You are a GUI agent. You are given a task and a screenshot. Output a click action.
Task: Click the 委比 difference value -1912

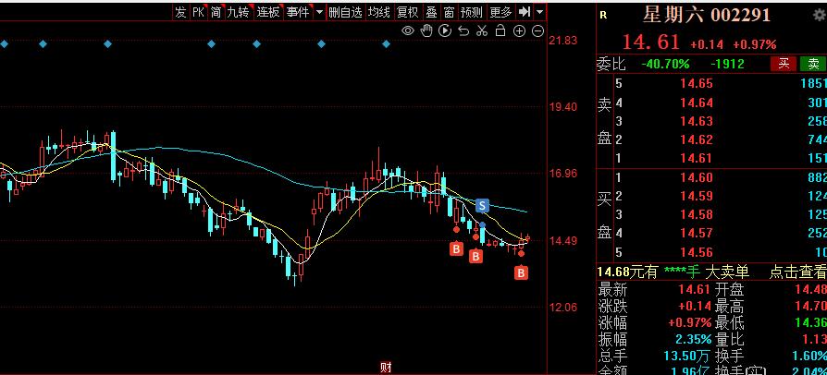[727, 65]
